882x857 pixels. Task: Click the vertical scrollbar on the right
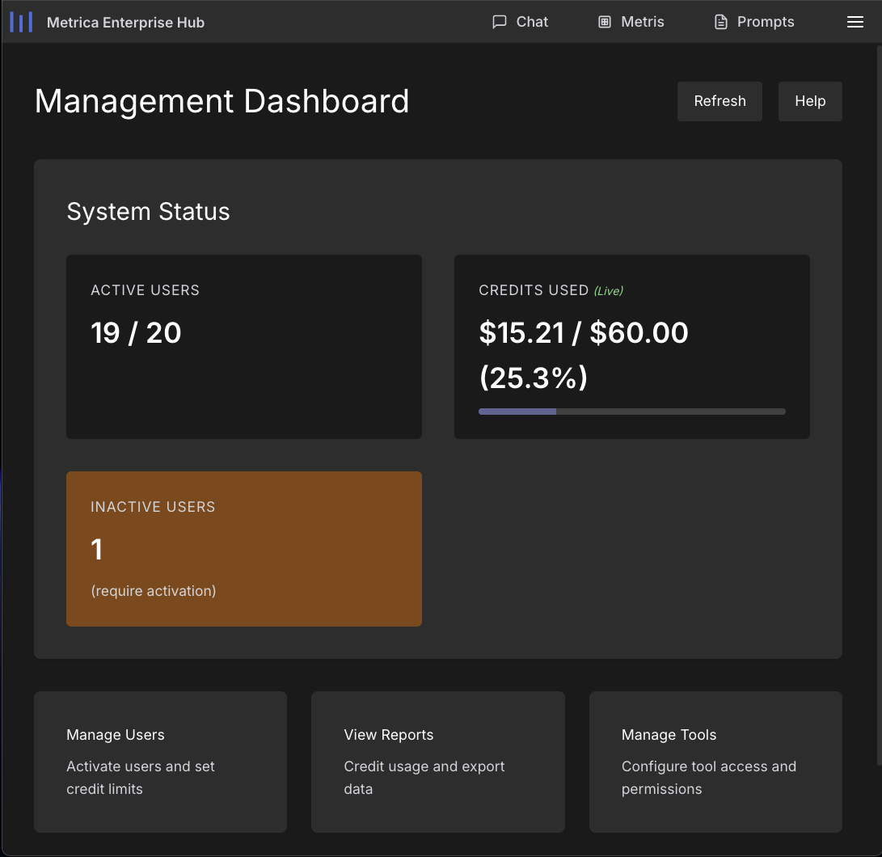coord(879,404)
